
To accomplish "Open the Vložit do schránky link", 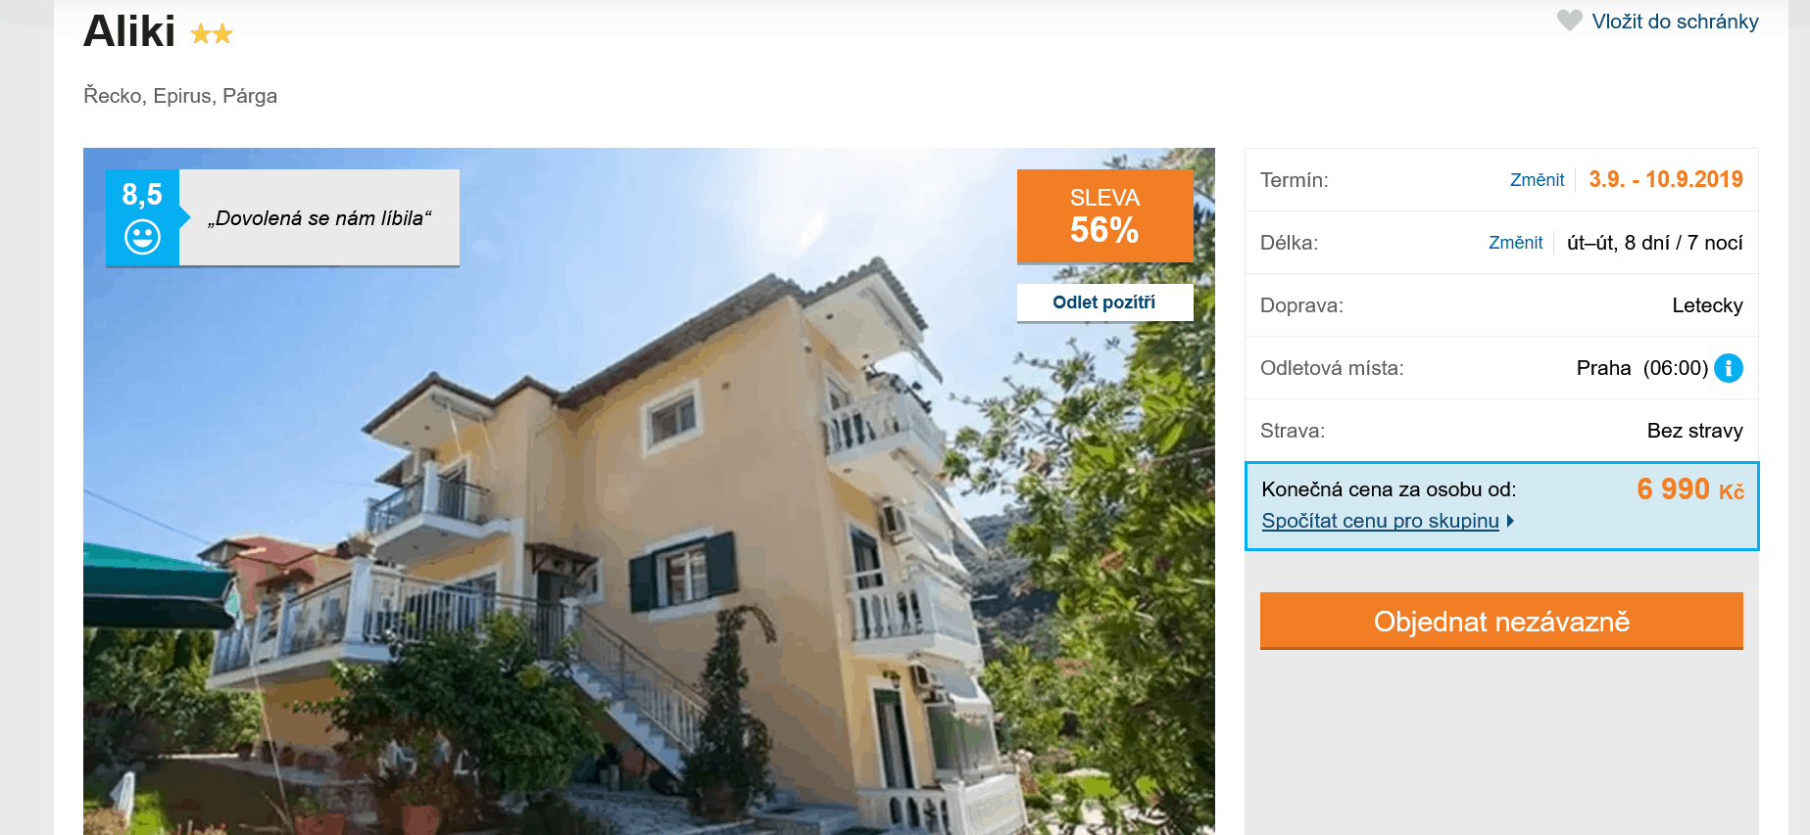I will click(1675, 22).
